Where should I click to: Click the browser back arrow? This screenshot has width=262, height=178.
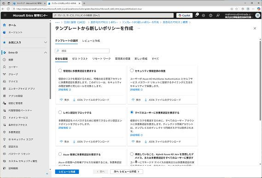(x=3, y=9)
